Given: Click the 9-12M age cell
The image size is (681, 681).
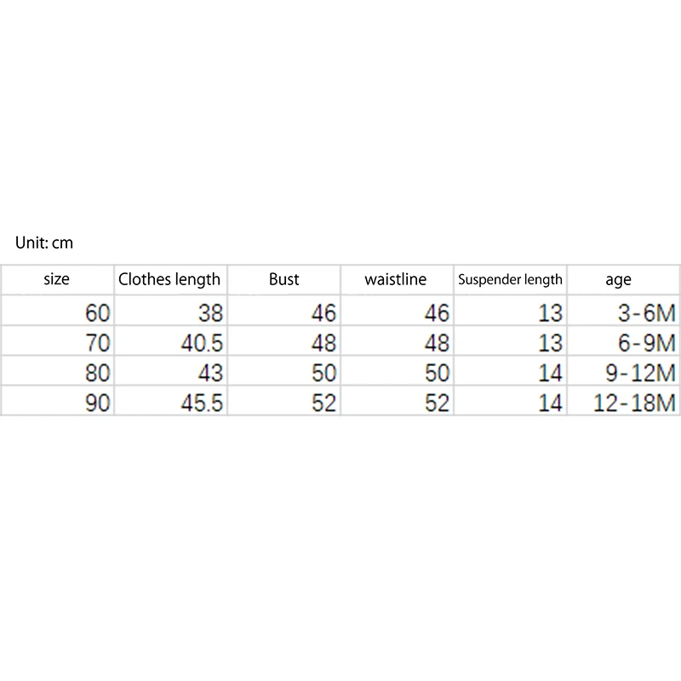Looking at the screenshot, I should 640,373.
